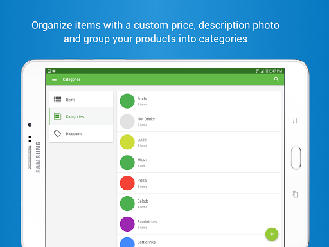Tap the search magnifier icon
Image resolution: width=329 pixels, height=247 pixels.
pyautogui.click(x=276, y=79)
